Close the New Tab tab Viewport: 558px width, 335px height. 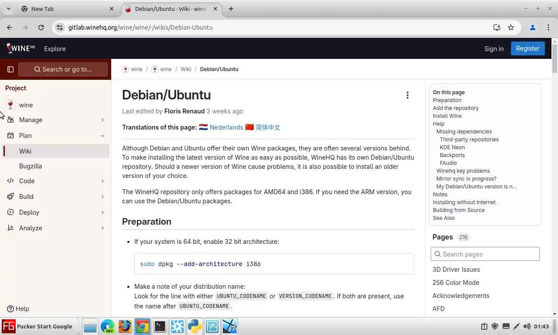click(x=112, y=9)
